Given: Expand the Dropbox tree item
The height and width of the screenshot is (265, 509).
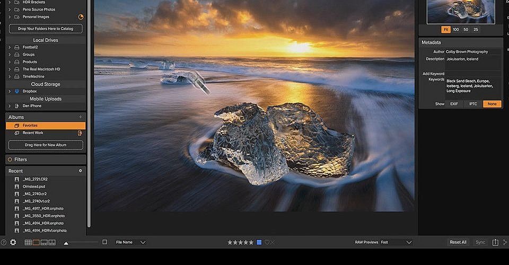Looking at the screenshot, I should pyautogui.click(x=10, y=92).
